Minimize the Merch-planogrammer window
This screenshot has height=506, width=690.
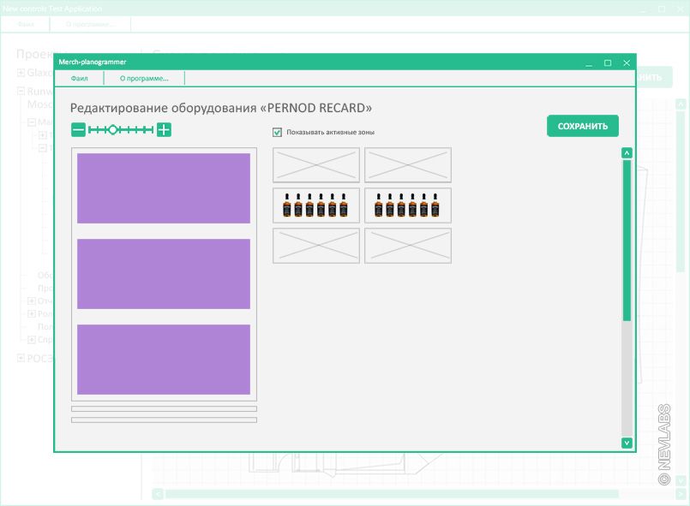coord(589,63)
